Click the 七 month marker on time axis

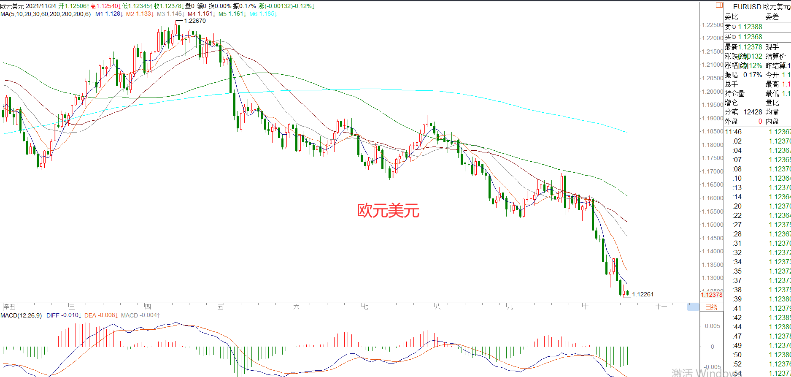click(365, 307)
